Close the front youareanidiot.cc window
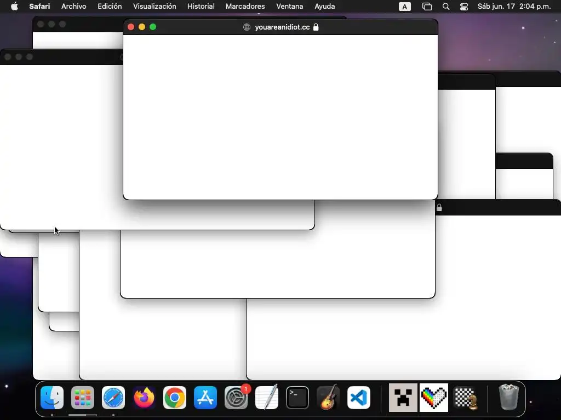The image size is (561, 420). 131,27
